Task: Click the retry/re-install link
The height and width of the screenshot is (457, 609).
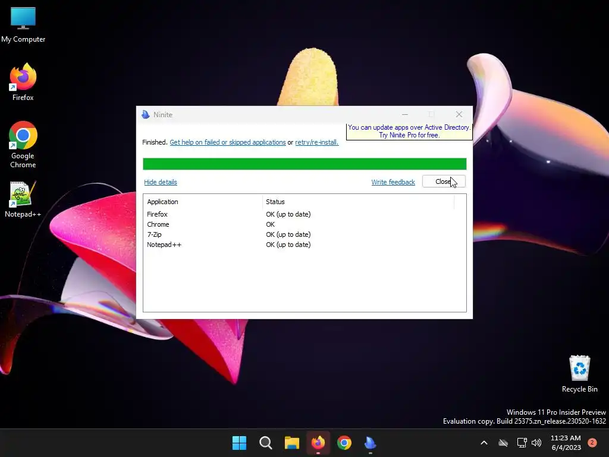Action: click(316, 142)
